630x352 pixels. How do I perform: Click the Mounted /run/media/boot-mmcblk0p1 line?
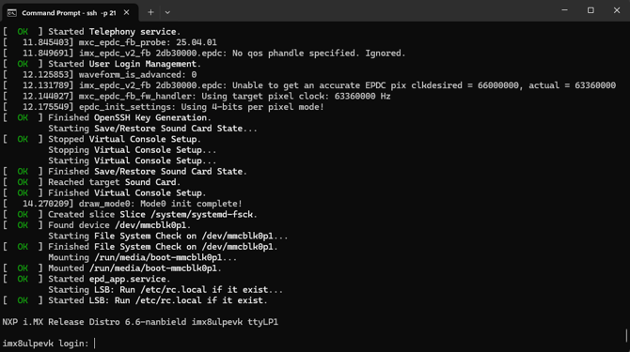(112, 268)
